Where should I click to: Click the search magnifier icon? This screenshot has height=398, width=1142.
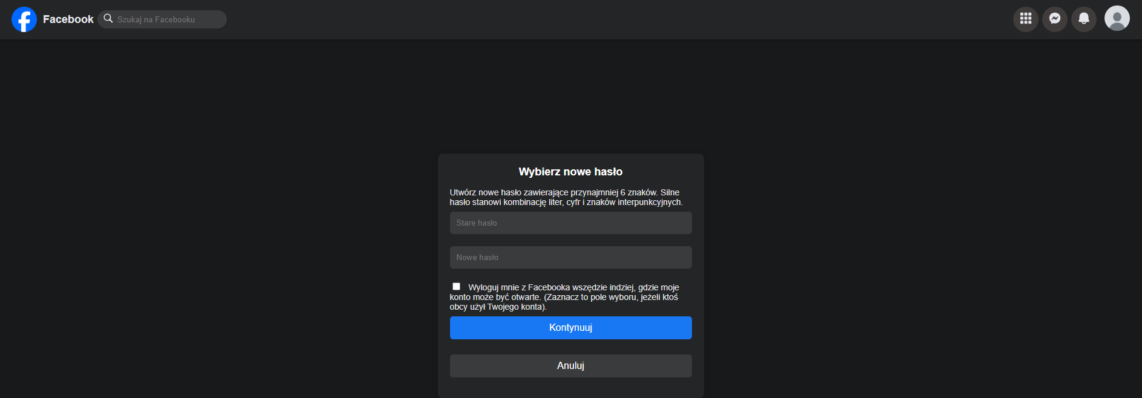[x=108, y=19]
